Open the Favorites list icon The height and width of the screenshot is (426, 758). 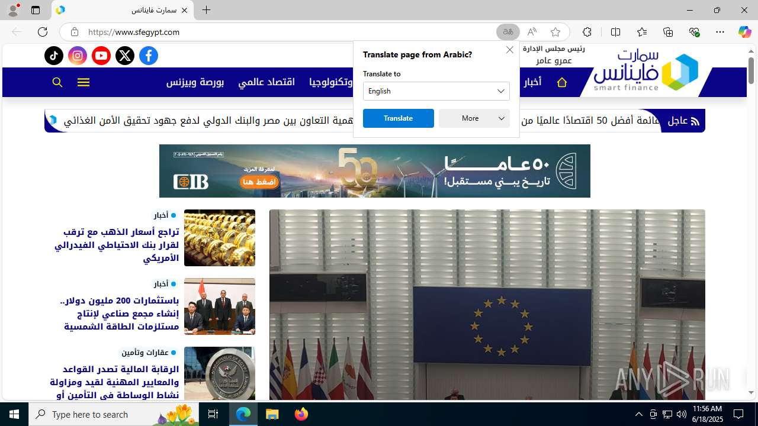[642, 32]
